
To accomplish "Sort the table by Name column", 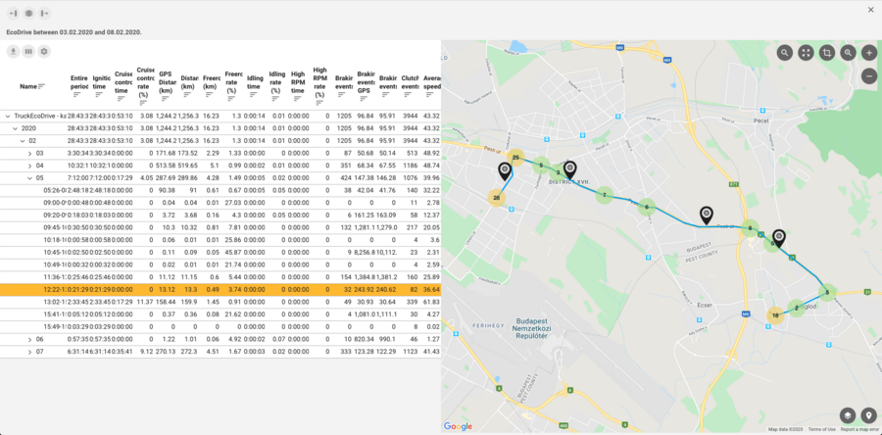I will tap(42, 86).
